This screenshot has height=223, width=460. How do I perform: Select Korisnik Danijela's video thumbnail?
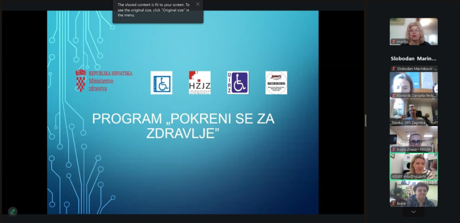pyautogui.click(x=414, y=85)
